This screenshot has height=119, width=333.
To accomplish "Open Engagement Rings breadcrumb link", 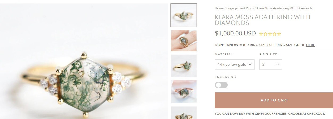I will (240, 8).
